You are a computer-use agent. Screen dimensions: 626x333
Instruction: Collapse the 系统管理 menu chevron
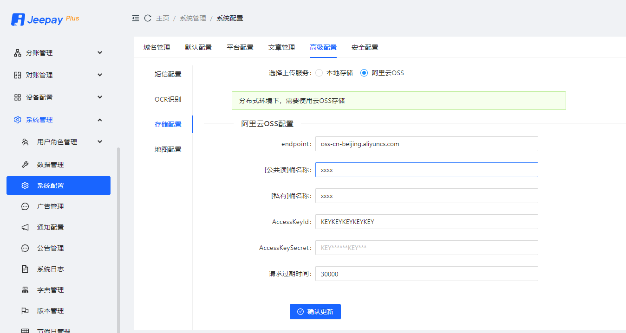tap(100, 120)
